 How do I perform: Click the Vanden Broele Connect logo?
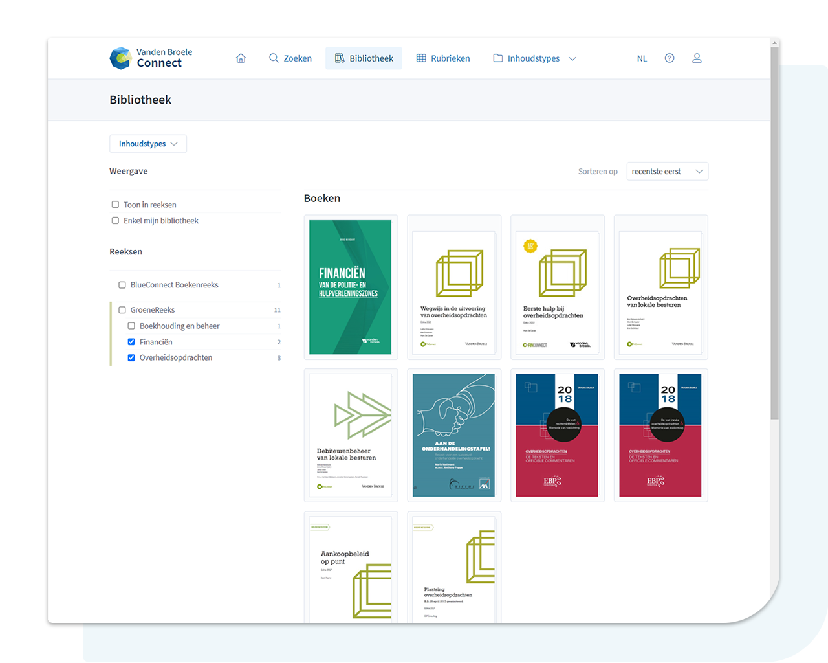(151, 58)
